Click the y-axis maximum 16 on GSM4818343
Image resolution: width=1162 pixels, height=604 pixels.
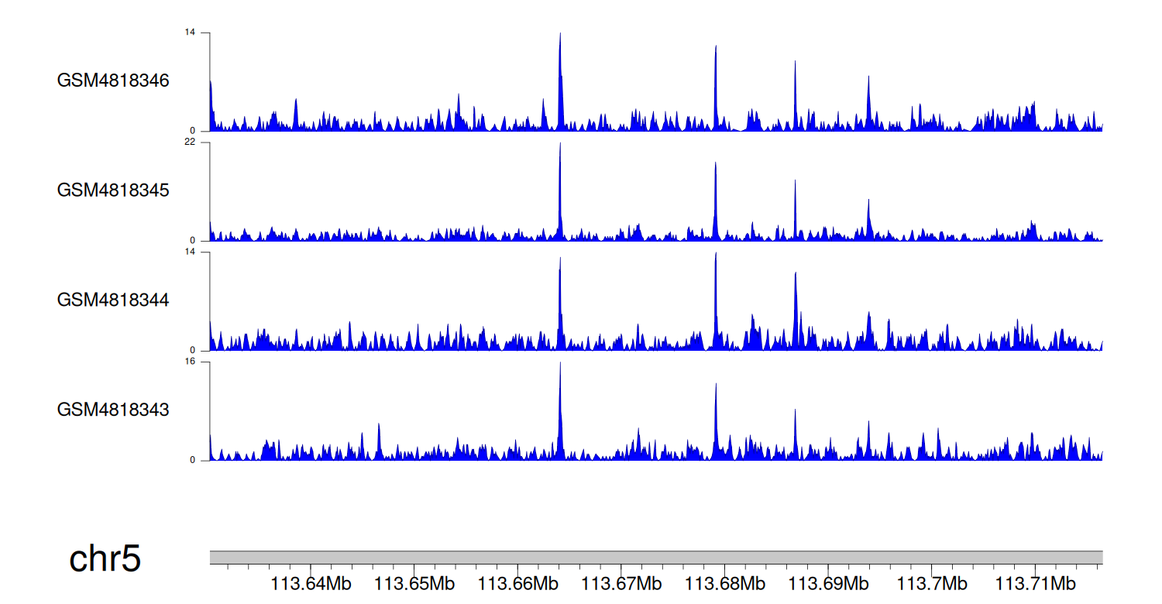pyautogui.click(x=190, y=362)
